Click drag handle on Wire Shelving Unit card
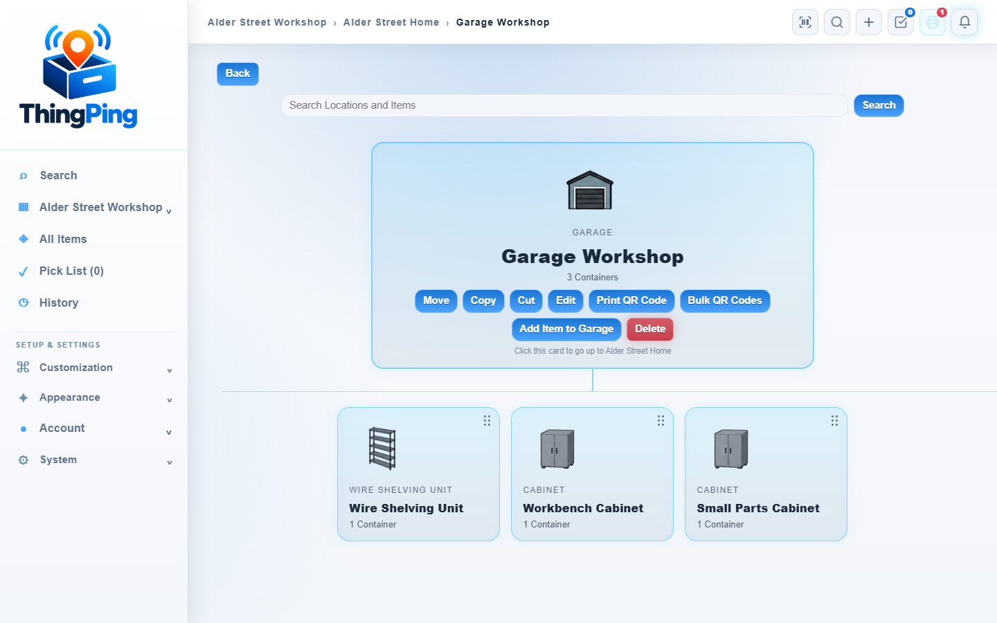997x623 pixels. [x=487, y=421]
